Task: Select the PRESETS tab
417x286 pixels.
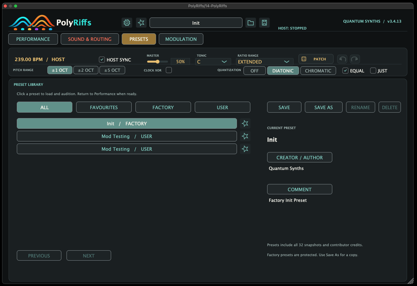Action: [x=139, y=39]
